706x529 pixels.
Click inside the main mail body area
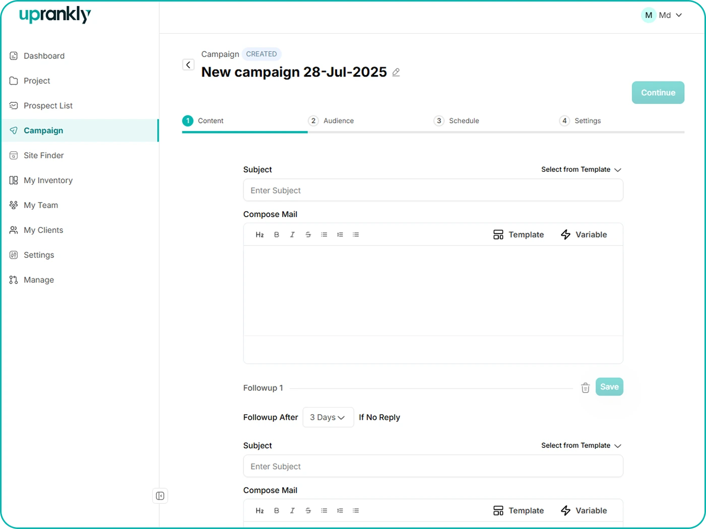pos(433,291)
